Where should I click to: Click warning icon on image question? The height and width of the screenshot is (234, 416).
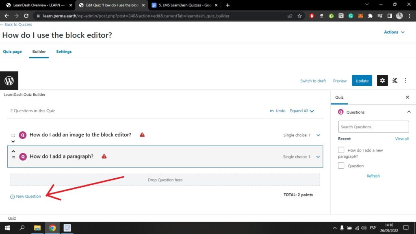[142, 135]
